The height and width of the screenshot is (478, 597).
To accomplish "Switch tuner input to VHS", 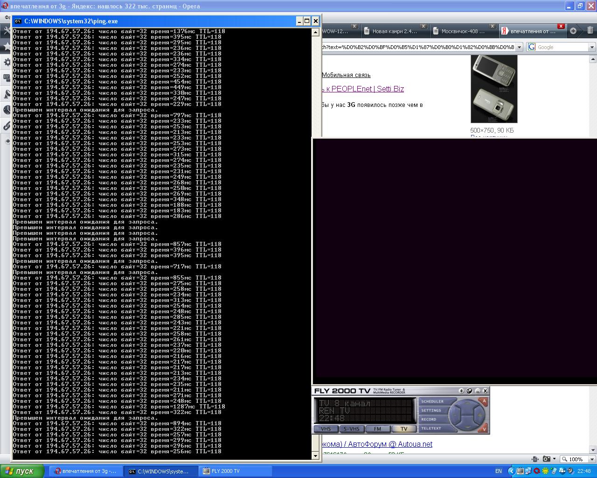I will pos(326,429).
